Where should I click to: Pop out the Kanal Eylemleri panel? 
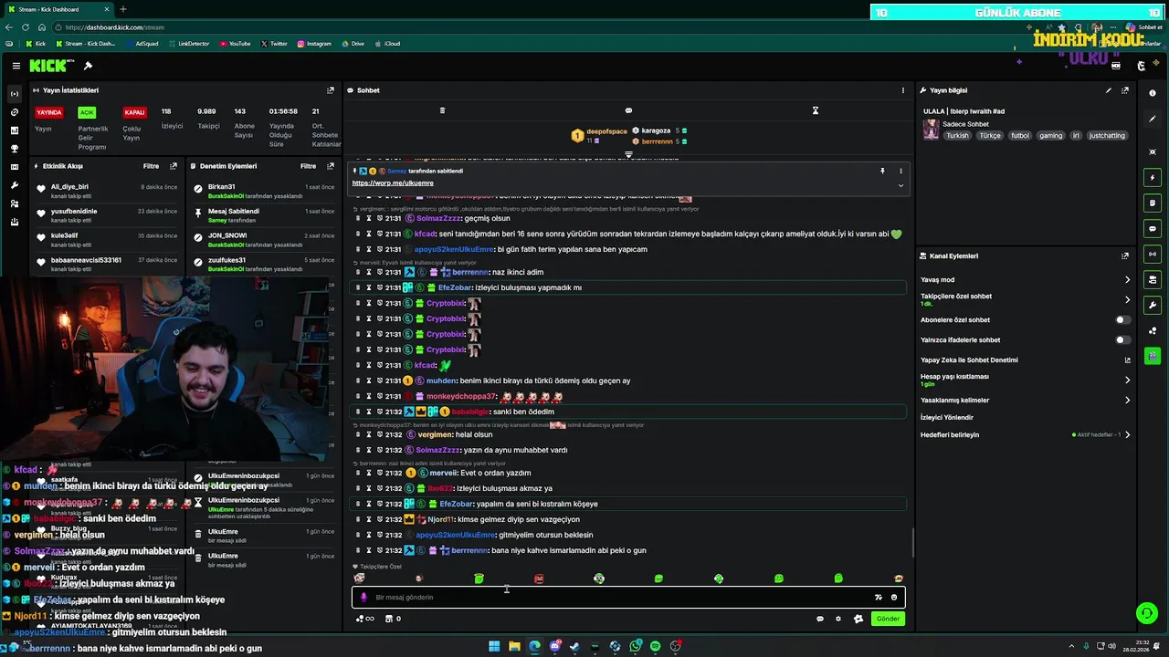pyautogui.click(x=1125, y=256)
